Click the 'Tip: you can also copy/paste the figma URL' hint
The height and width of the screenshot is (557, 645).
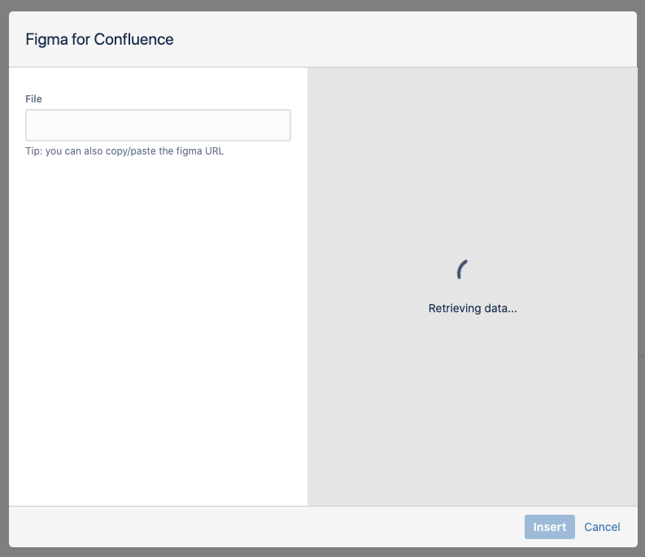tap(124, 151)
